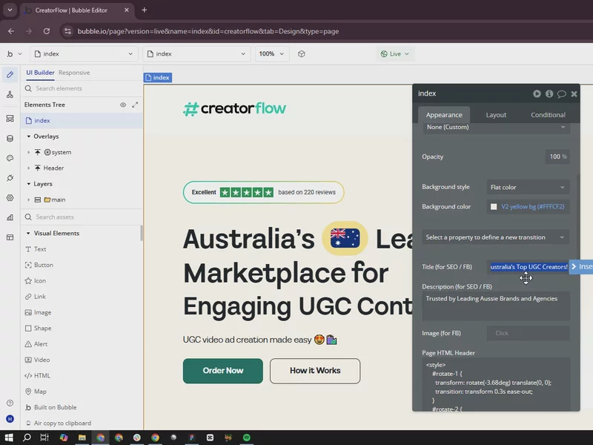Screen dimensions: 593x445
Task: Open Windows Start menu
Action: click(x=9, y=438)
